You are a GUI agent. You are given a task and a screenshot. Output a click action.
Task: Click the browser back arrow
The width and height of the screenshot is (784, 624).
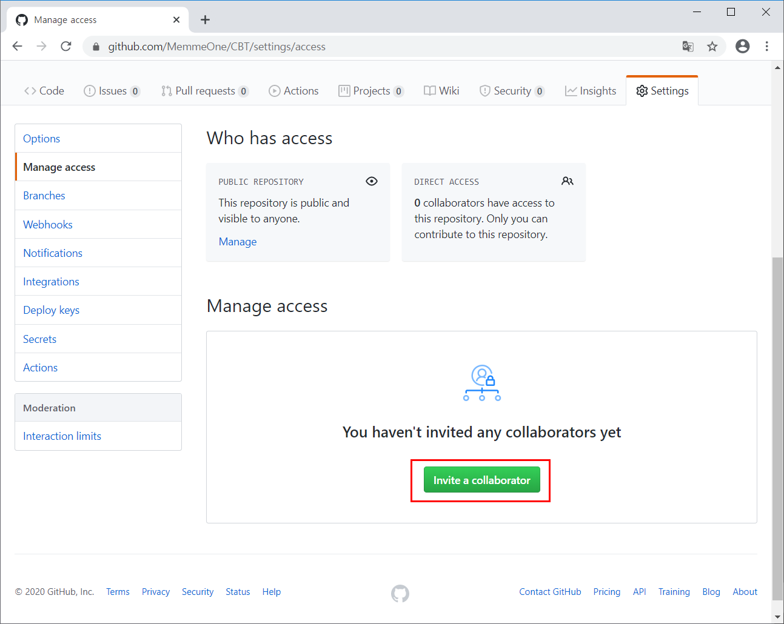coord(18,47)
